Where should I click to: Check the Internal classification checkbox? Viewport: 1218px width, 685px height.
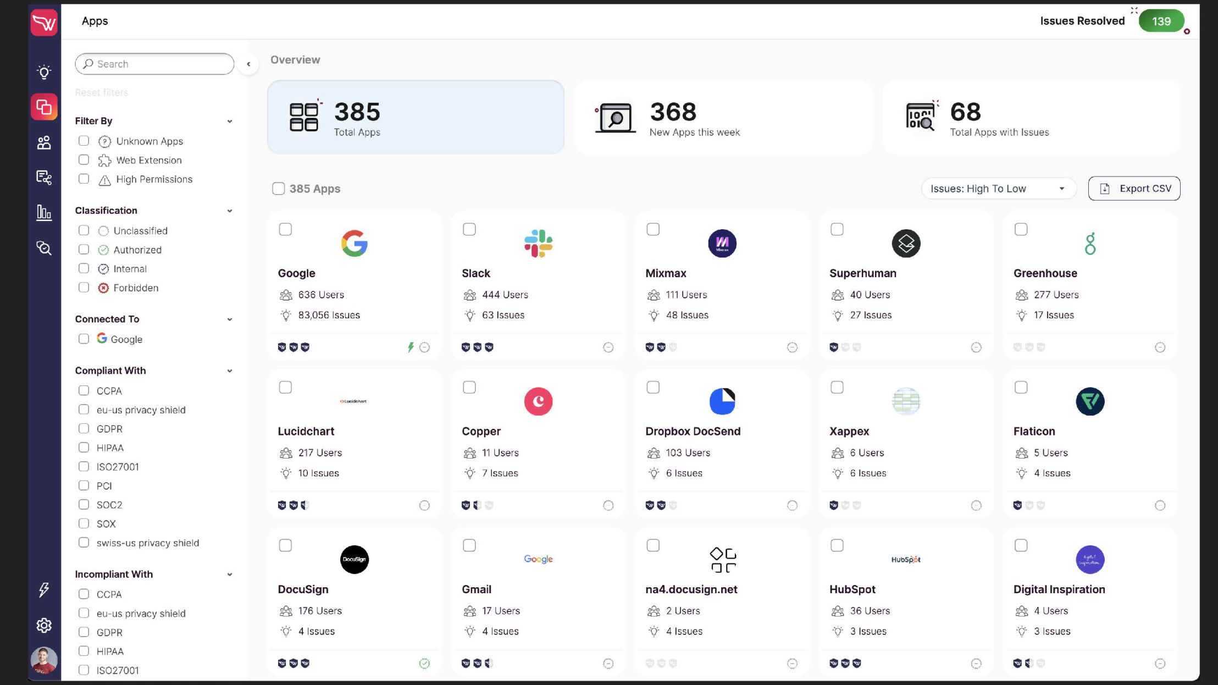click(84, 268)
